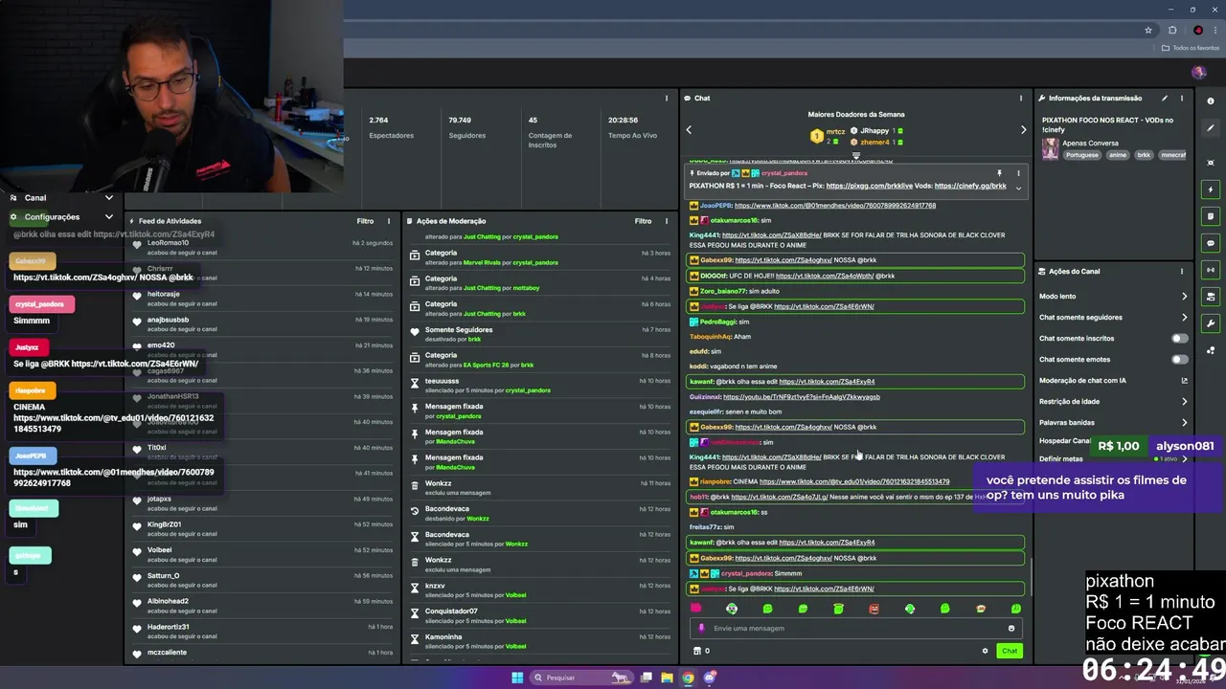Screen dimensions: 1226x689
Task: Open the user avatar in top-right header
Action: click(x=1198, y=73)
